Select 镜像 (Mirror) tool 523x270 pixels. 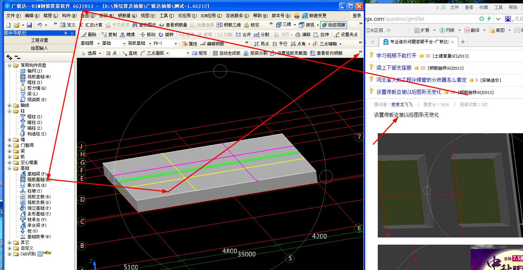coord(127,35)
